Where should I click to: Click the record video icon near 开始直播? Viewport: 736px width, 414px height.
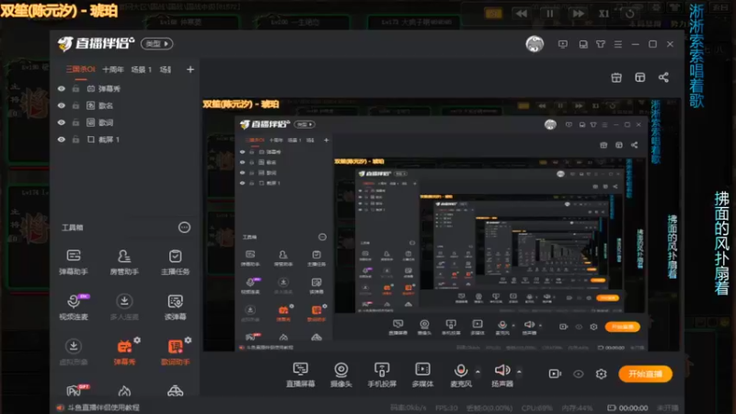[555, 374]
